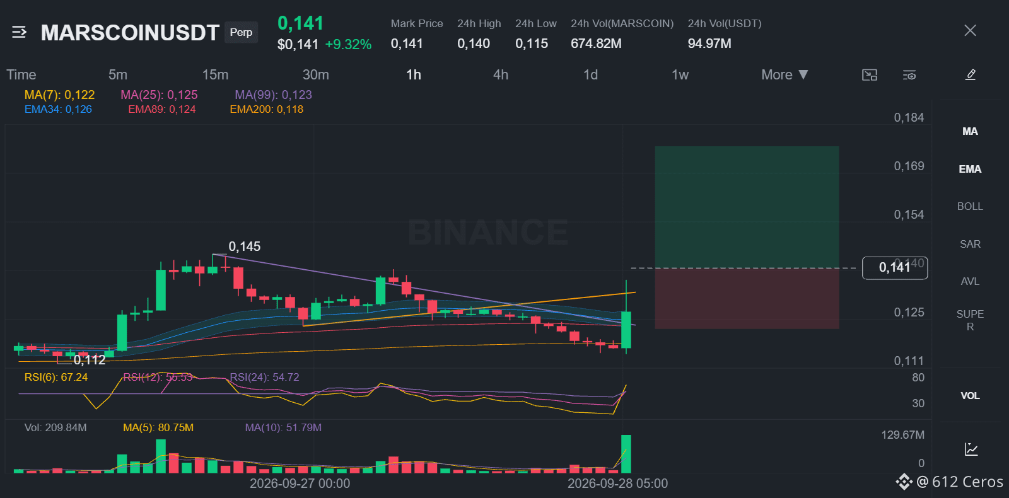This screenshot has width=1009, height=498.
Task: Enable the SAR indicator
Action: [970, 244]
